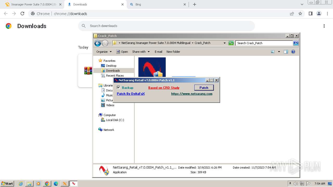333x187 pixels.
Task: Click the volume speaker tray icon
Action: pos(296,184)
